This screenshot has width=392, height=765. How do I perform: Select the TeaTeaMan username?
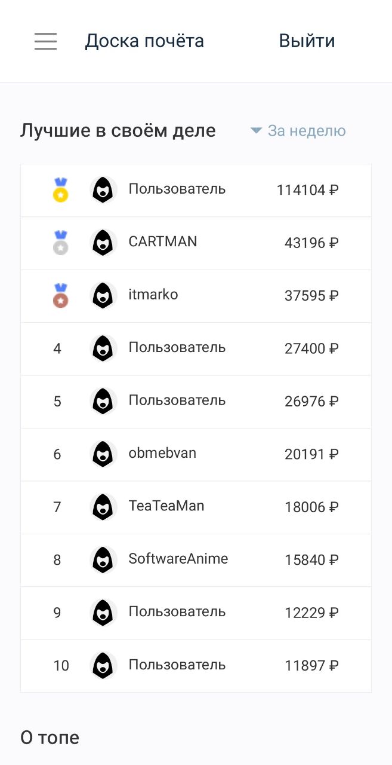point(166,506)
